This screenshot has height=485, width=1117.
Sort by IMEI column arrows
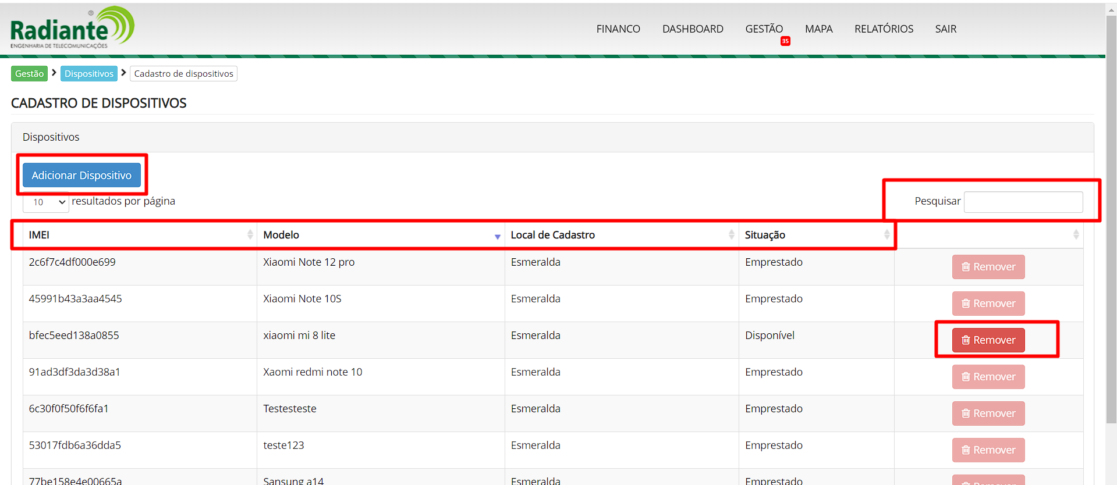click(x=250, y=234)
